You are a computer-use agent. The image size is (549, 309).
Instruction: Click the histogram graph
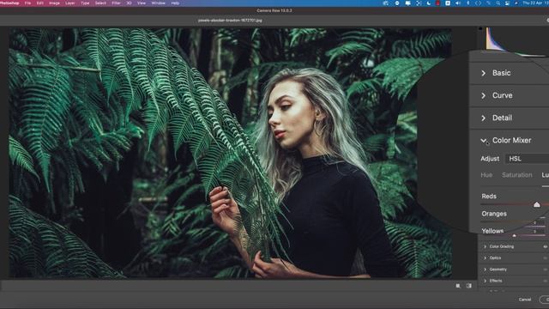(517, 41)
